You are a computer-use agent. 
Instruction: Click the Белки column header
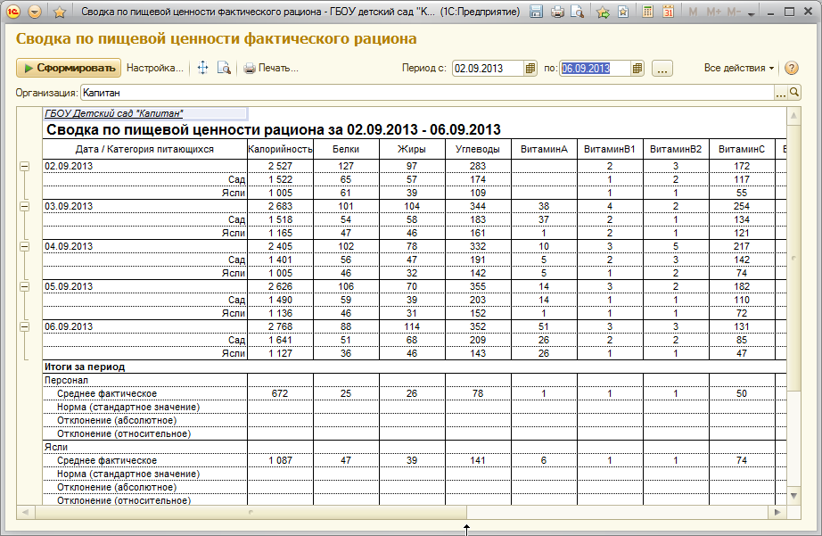coord(346,149)
